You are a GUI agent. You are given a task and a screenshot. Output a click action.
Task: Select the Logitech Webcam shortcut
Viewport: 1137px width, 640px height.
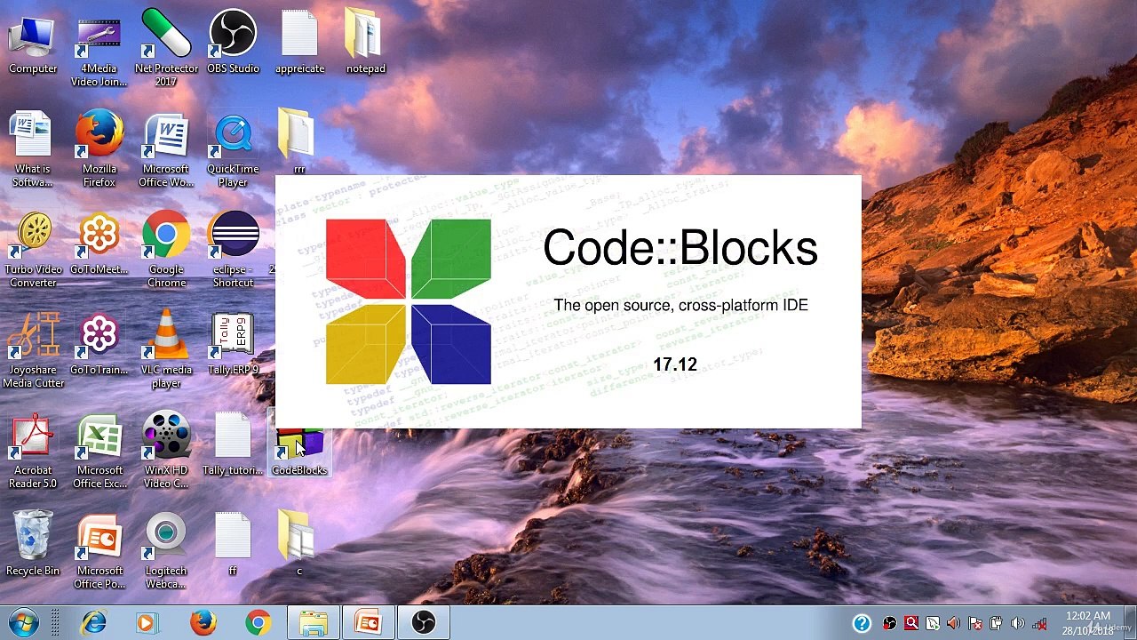166,551
